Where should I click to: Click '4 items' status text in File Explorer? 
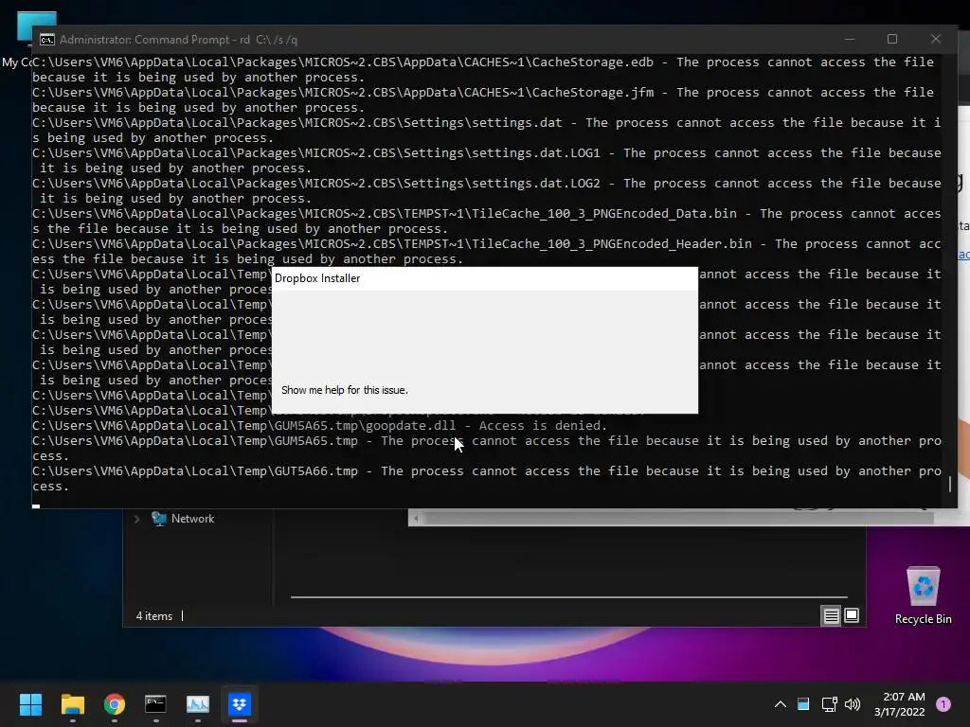(x=154, y=615)
